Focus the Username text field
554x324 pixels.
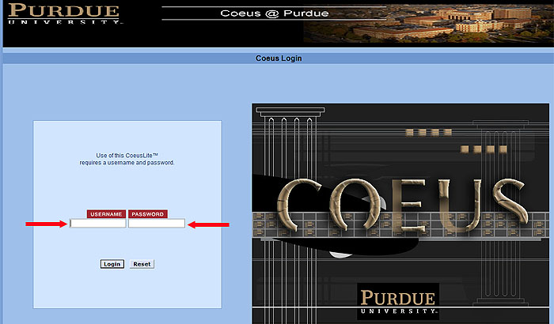click(98, 224)
